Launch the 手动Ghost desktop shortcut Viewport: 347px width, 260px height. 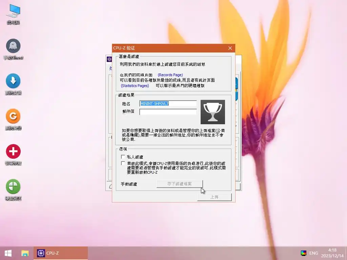point(13,49)
